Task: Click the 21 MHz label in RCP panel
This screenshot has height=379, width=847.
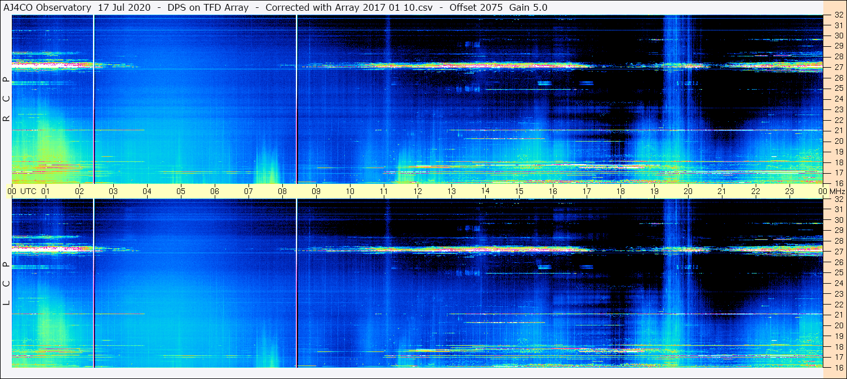Action: click(839, 130)
